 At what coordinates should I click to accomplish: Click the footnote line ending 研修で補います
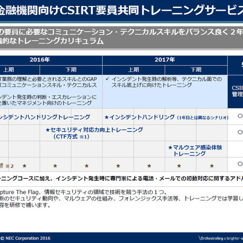tap(25, 205)
